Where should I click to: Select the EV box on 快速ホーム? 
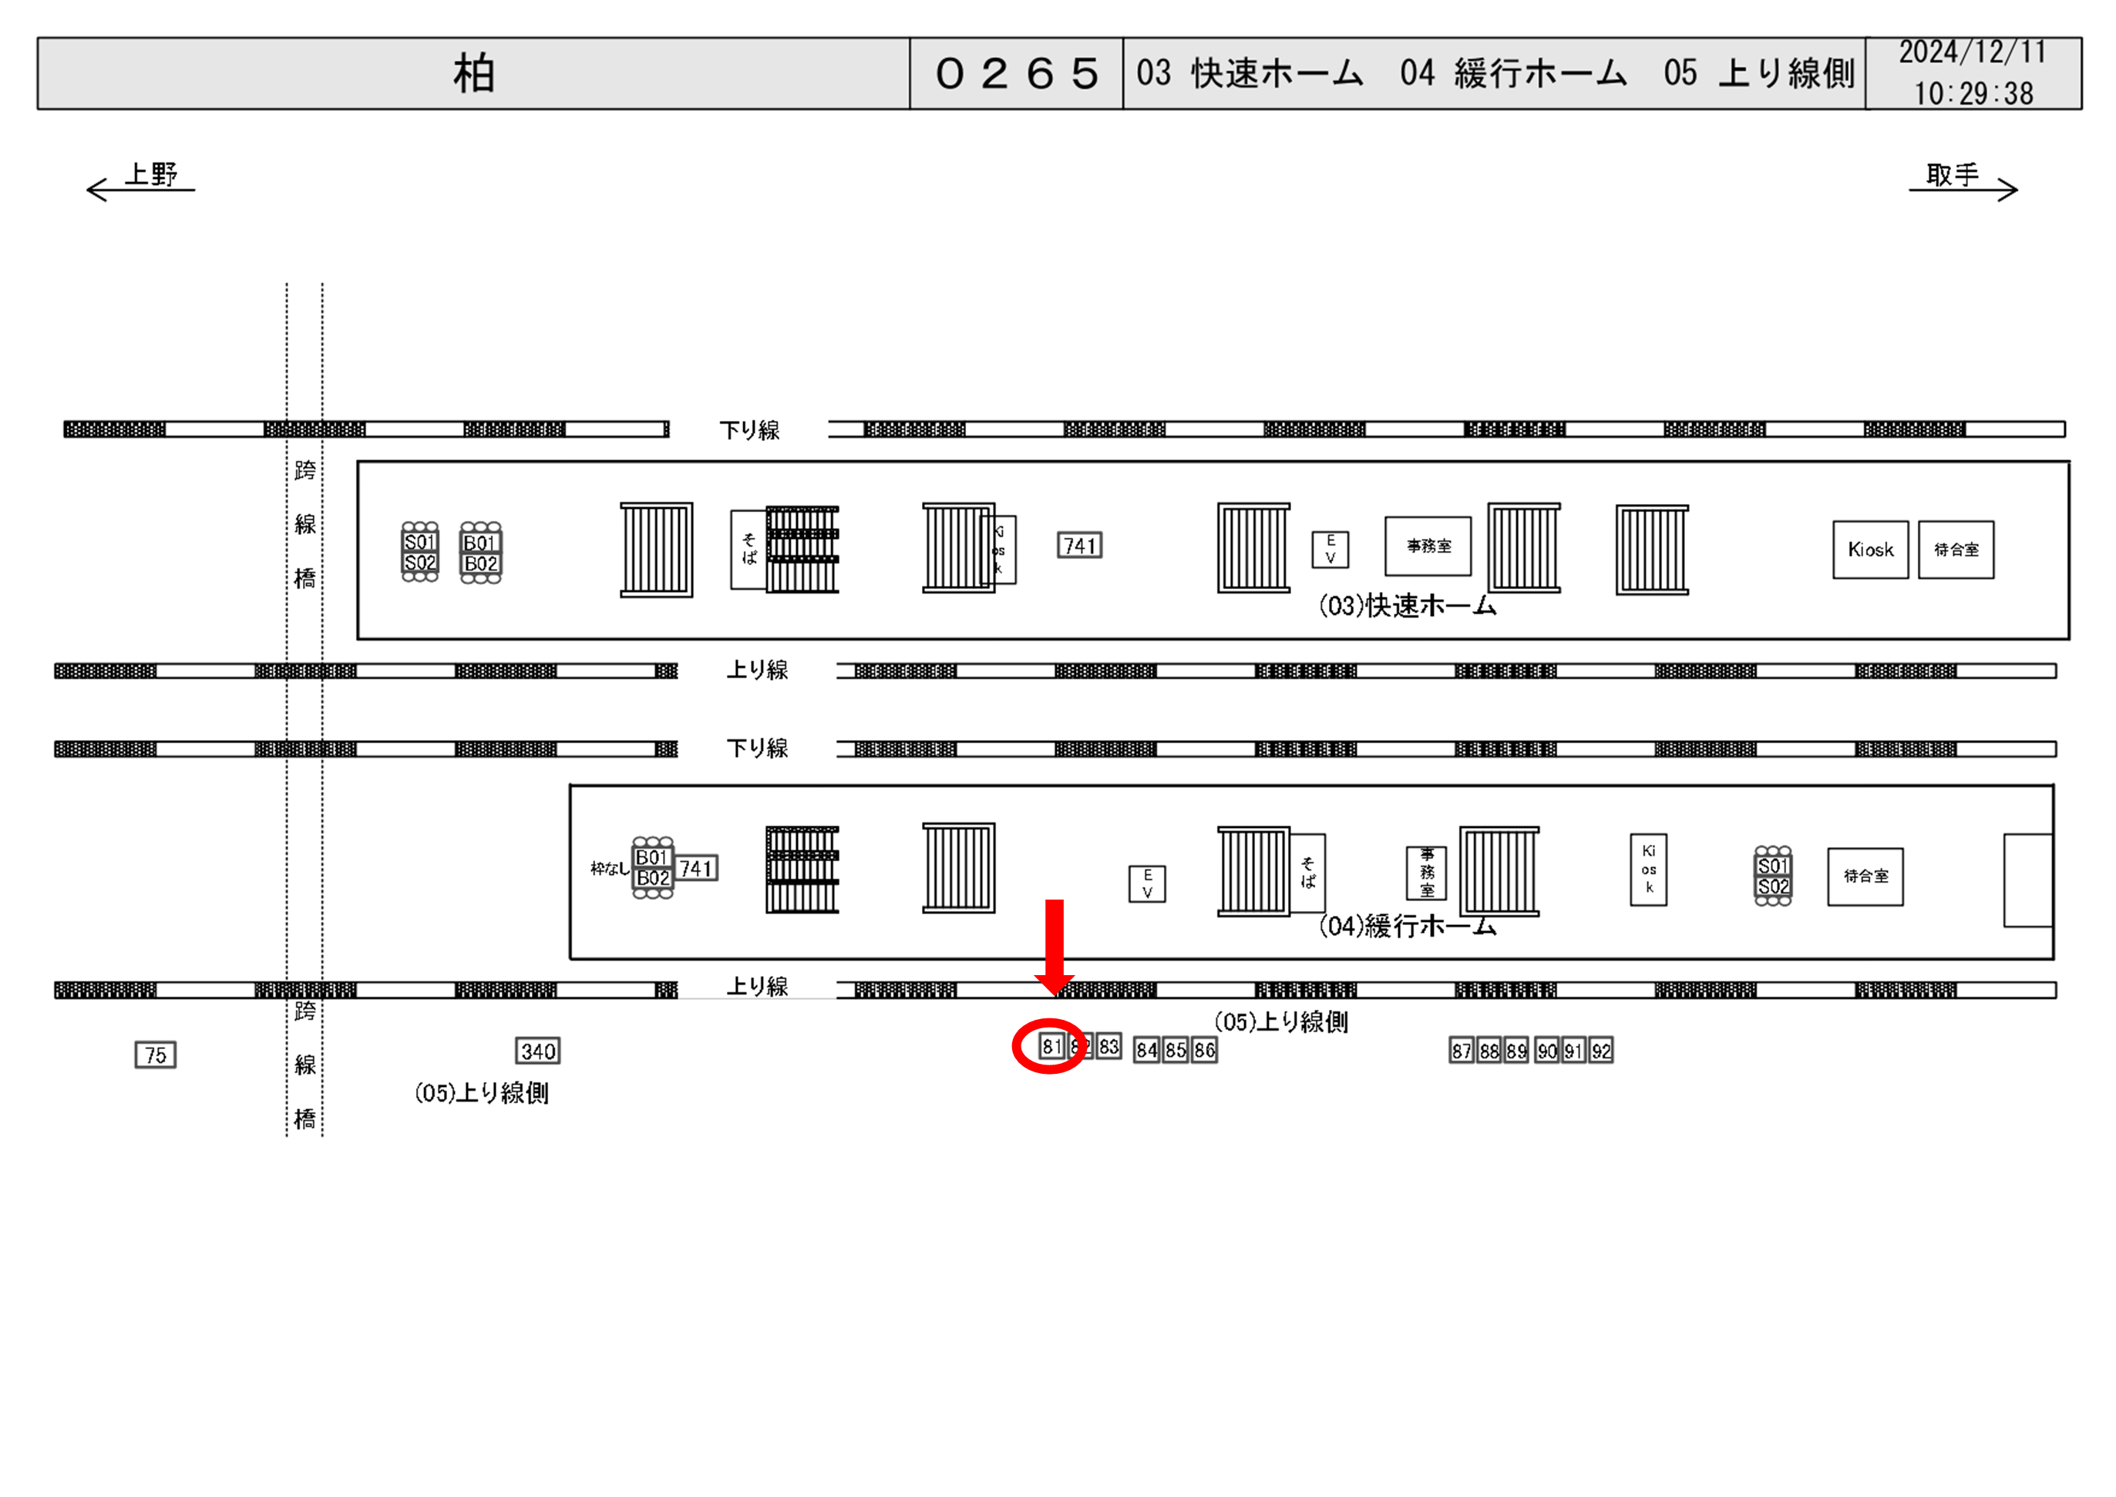1330,550
